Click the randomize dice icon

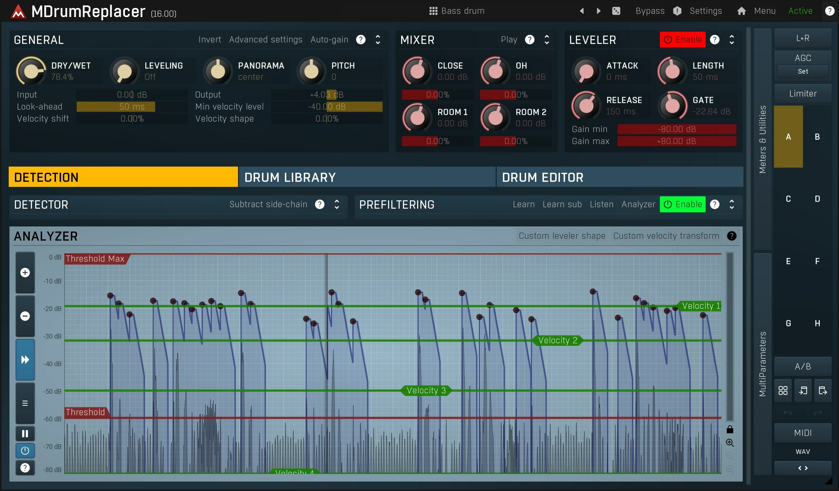[616, 11]
